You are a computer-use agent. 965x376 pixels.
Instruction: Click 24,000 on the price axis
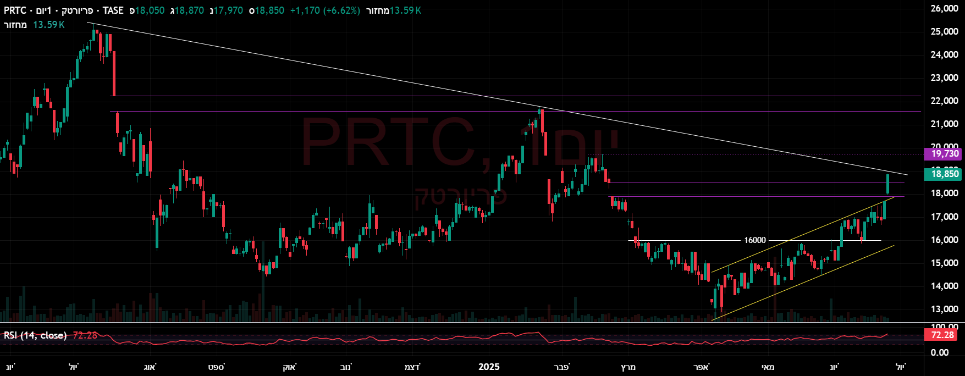[944, 54]
